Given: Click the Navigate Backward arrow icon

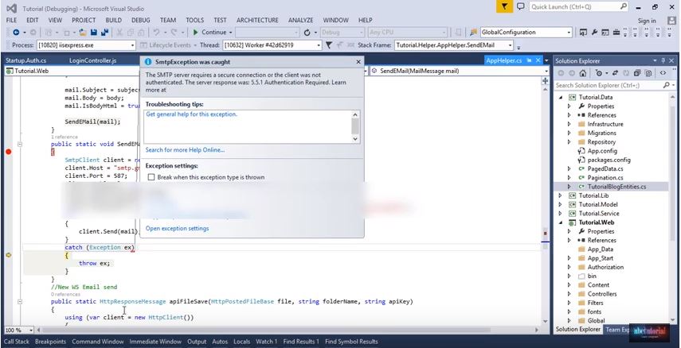Looking at the screenshot, I should (x=16, y=33).
